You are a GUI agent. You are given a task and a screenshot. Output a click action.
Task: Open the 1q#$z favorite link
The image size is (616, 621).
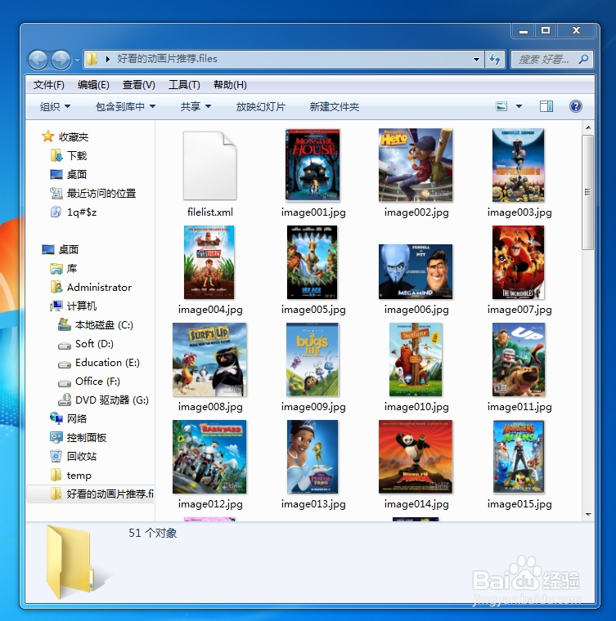coord(74,212)
